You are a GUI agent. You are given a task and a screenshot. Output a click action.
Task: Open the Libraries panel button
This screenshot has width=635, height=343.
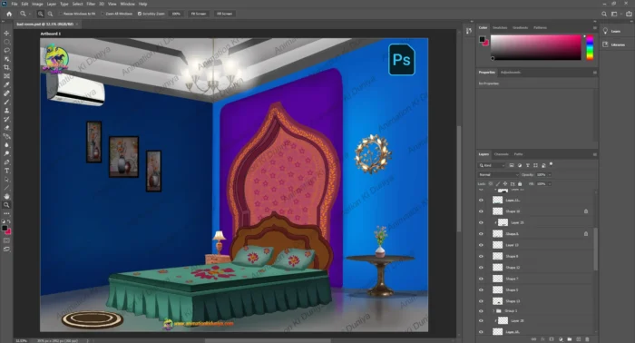pos(614,44)
